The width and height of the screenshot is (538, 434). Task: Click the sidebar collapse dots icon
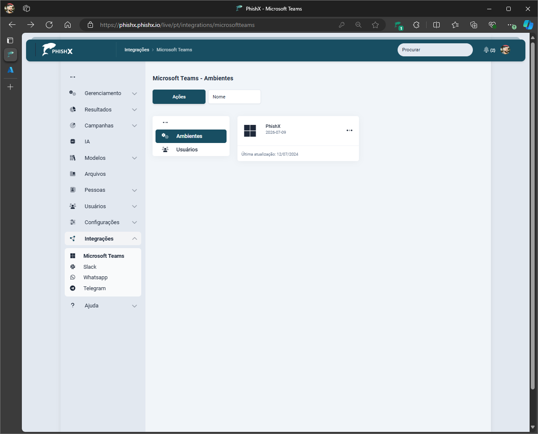point(73,77)
